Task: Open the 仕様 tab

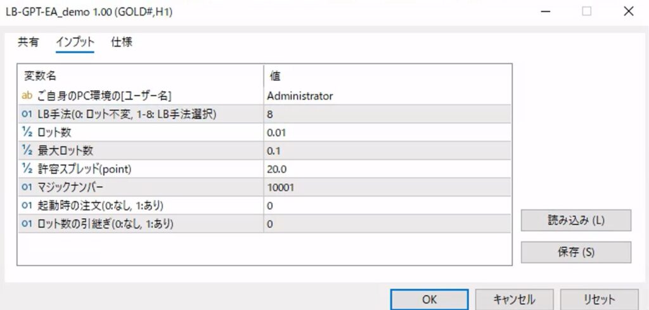Action: coord(122,42)
